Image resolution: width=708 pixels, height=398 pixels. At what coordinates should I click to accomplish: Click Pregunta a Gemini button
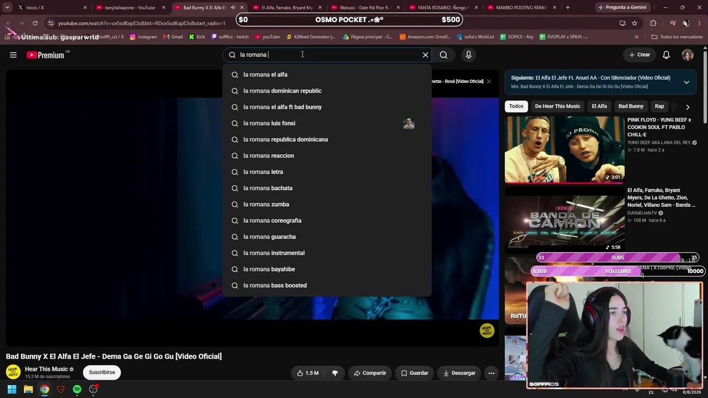tap(622, 8)
